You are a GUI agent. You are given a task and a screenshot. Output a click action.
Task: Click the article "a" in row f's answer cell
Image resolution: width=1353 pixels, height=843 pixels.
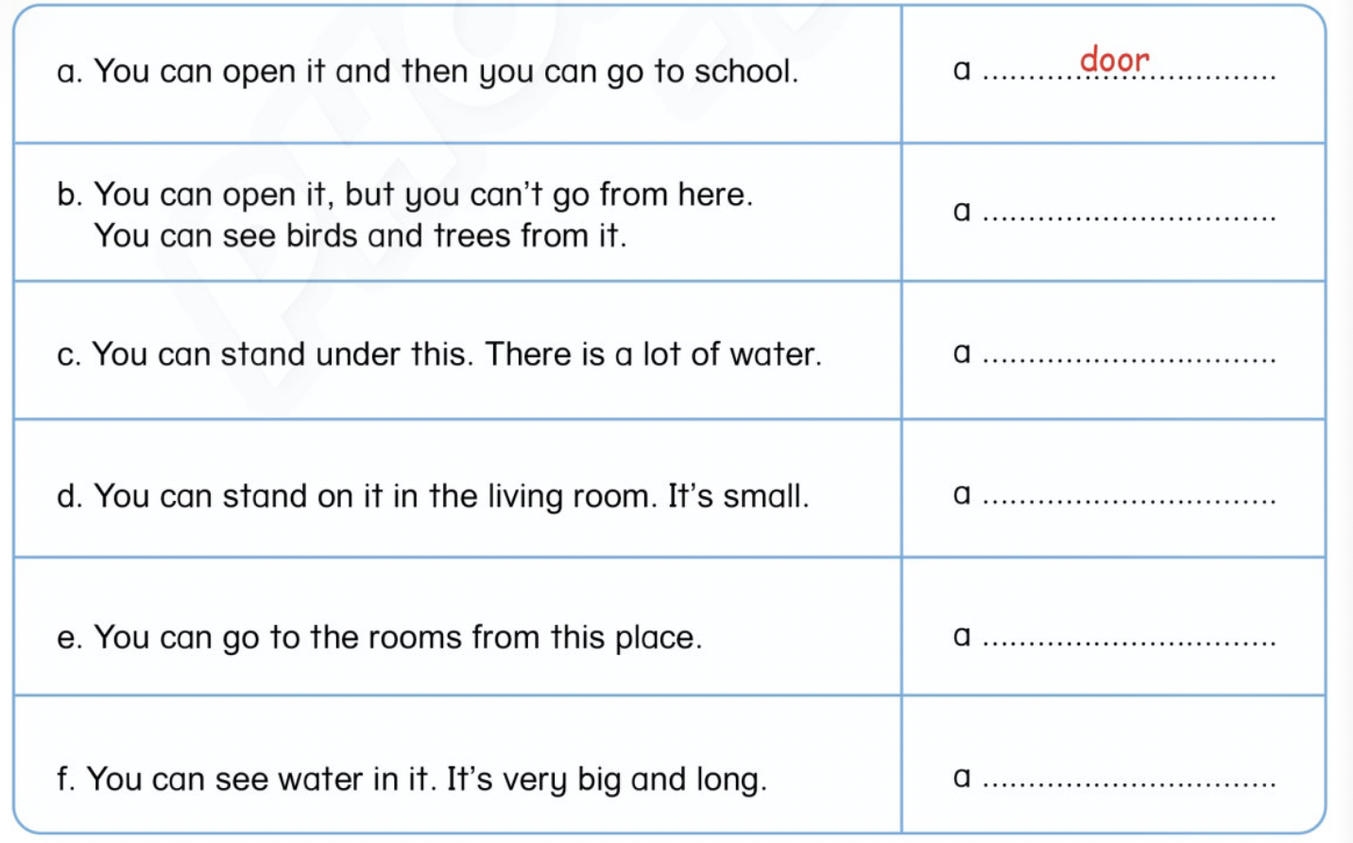pyautogui.click(x=962, y=778)
